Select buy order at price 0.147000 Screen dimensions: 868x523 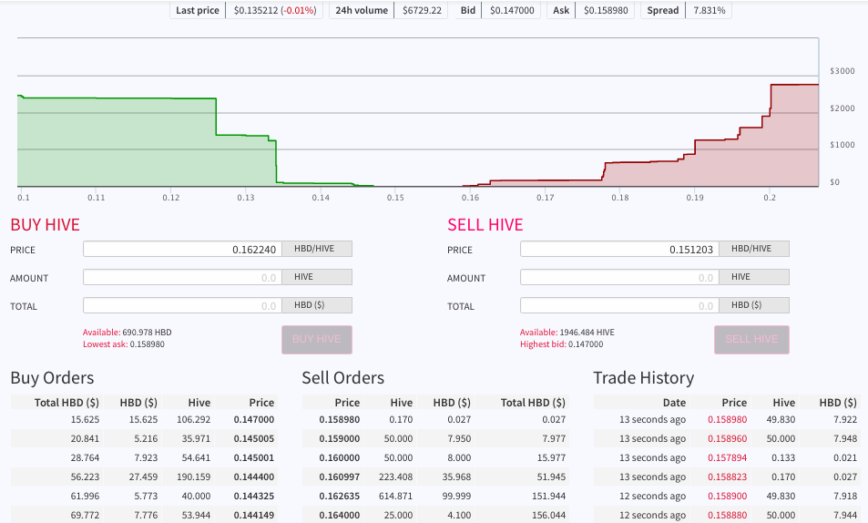pyautogui.click(x=144, y=419)
